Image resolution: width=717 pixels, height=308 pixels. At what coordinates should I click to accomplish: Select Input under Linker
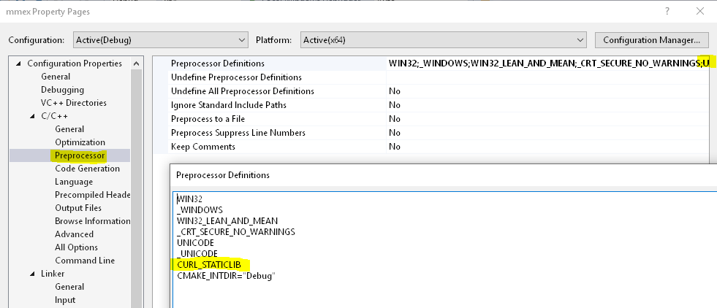pos(65,300)
